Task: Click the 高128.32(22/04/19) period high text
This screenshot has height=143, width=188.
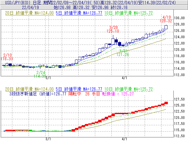Action: pos(119,2)
